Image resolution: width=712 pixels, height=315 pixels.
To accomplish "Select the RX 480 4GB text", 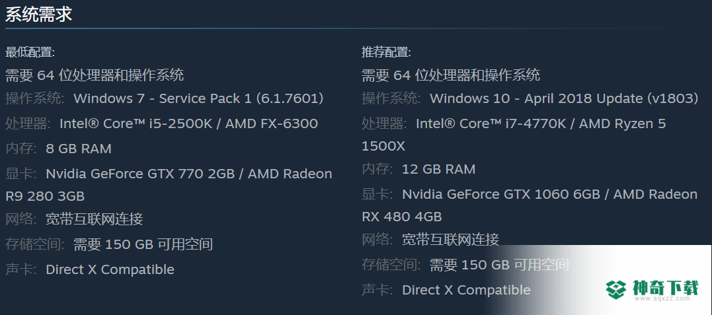I will click(x=402, y=217).
